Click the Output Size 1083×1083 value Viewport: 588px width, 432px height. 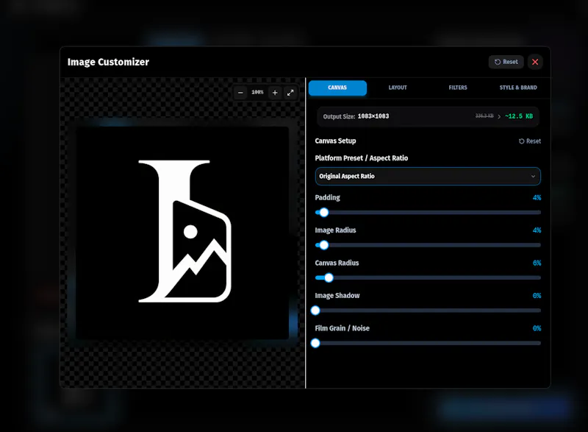click(x=373, y=116)
